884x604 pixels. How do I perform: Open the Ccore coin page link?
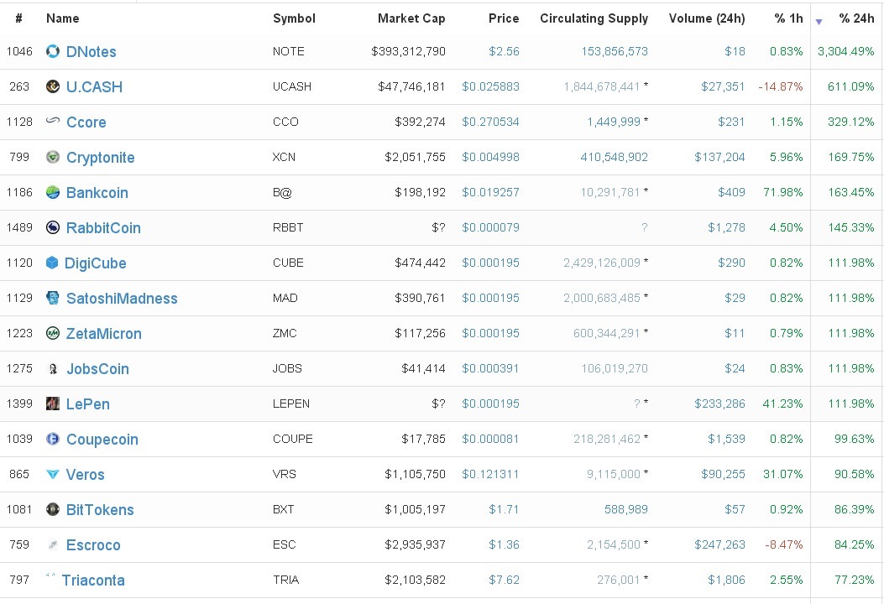click(x=86, y=122)
